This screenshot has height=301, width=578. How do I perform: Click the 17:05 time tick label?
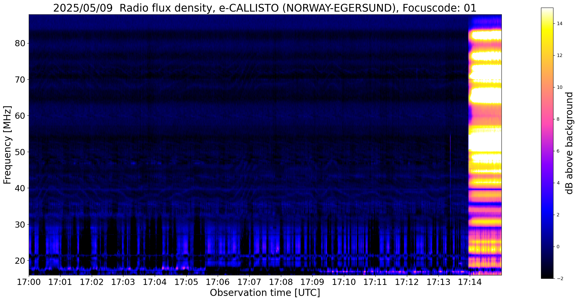tap(186, 282)
